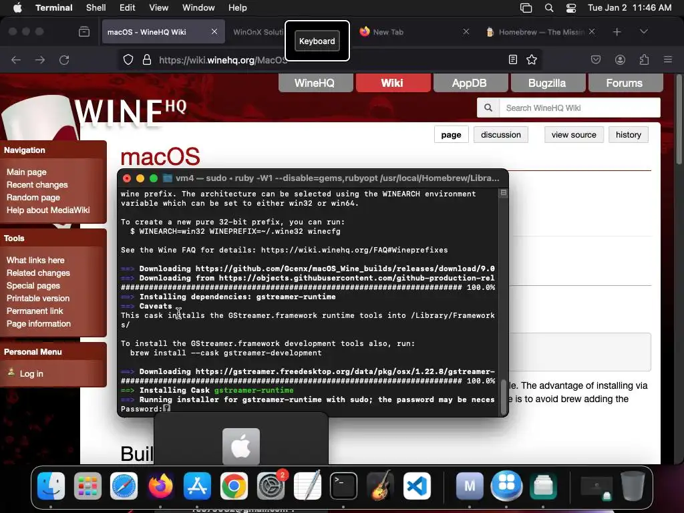Click Firefox forward arrow button
This screenshot has height=513, width=684.
(x=40, y=59)
